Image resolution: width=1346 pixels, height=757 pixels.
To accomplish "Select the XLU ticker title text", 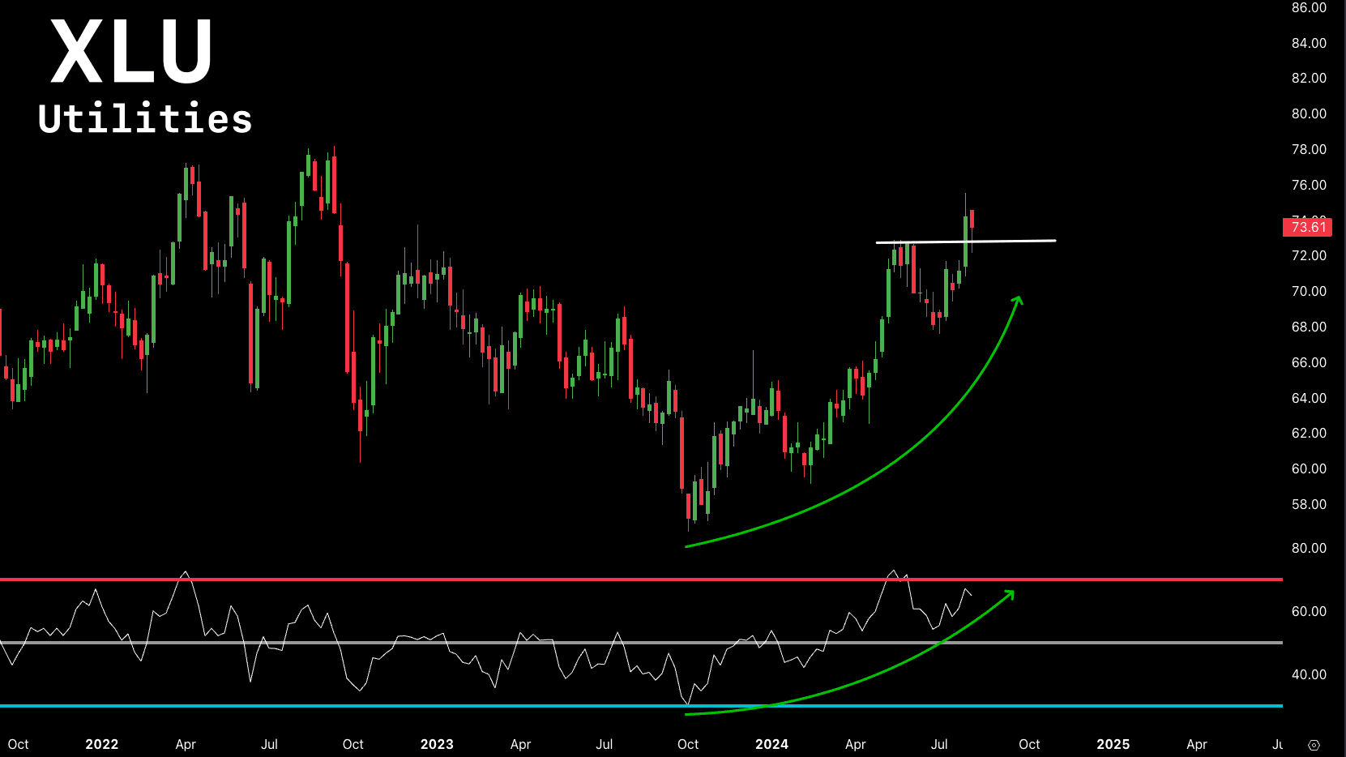I will point(132,52).
